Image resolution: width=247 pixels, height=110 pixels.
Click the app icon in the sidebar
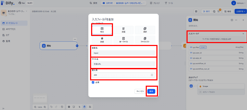coord(4,13)
